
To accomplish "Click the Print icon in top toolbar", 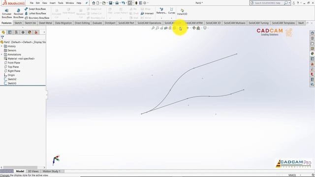I will pyautogui.click(x=117, y=3).
